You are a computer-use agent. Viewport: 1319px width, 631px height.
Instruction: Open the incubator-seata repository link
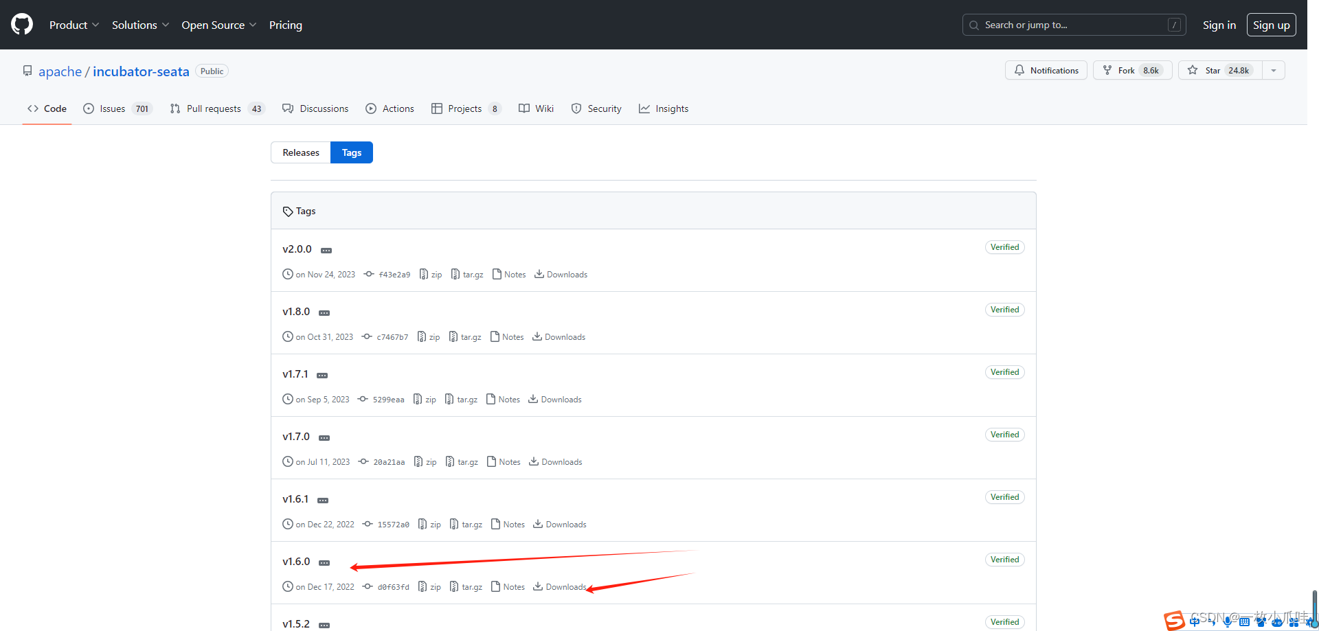tap(141, 71)
